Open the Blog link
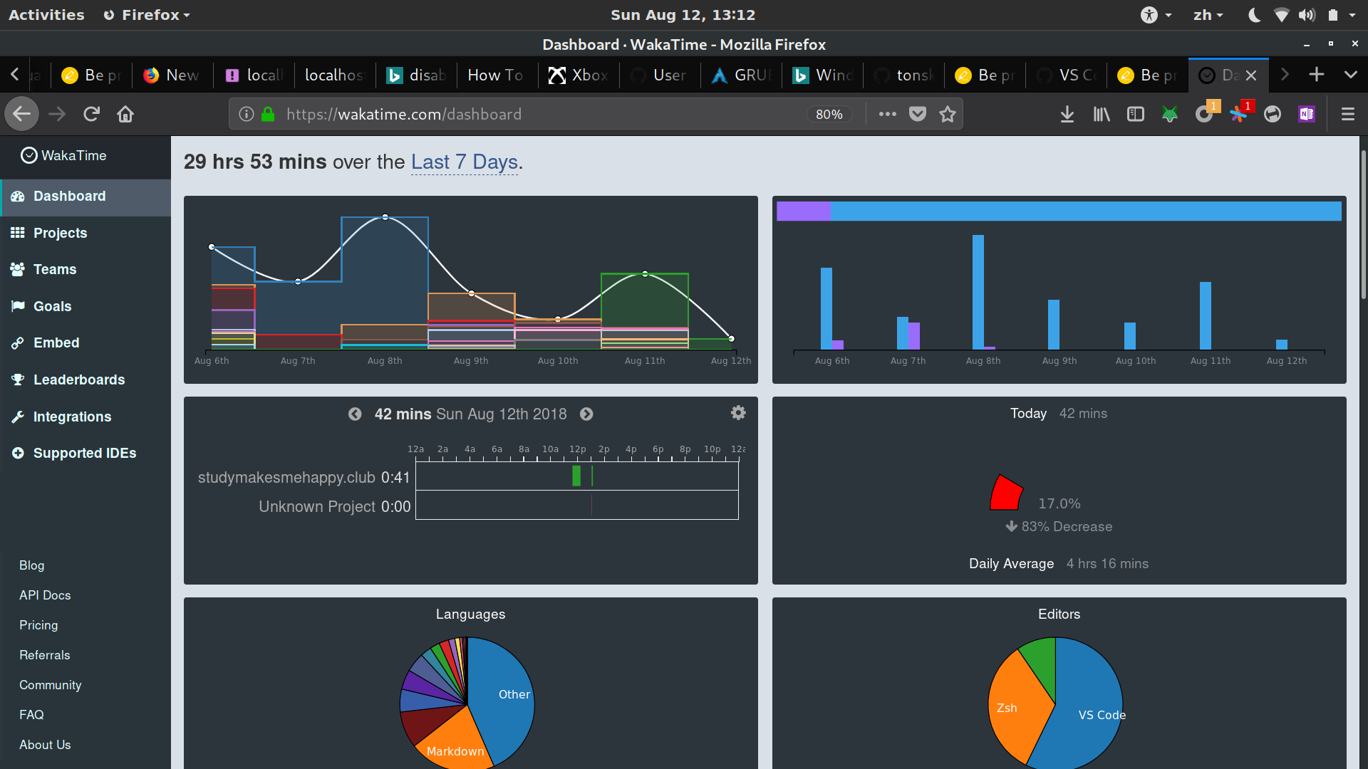 click(x=31, y=565)
